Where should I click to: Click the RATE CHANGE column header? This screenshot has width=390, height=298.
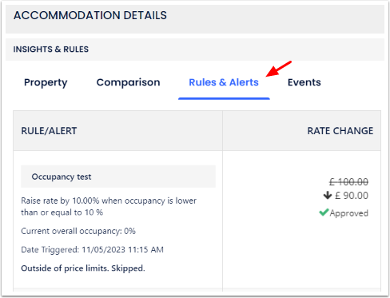click(x=340, y=131)
